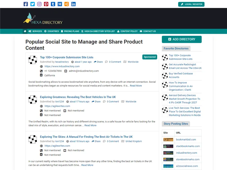Screen dimensions: 227x170
Task: Open the Facebook social icon
Action: (x=26, y=4)
